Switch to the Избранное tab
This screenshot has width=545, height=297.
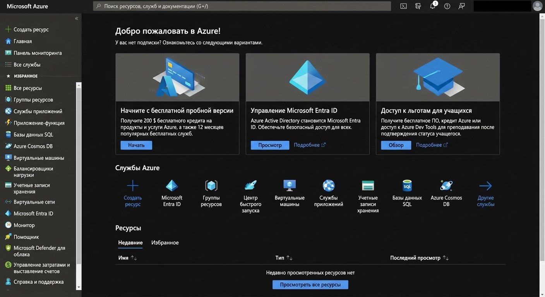tap(165, 243)
